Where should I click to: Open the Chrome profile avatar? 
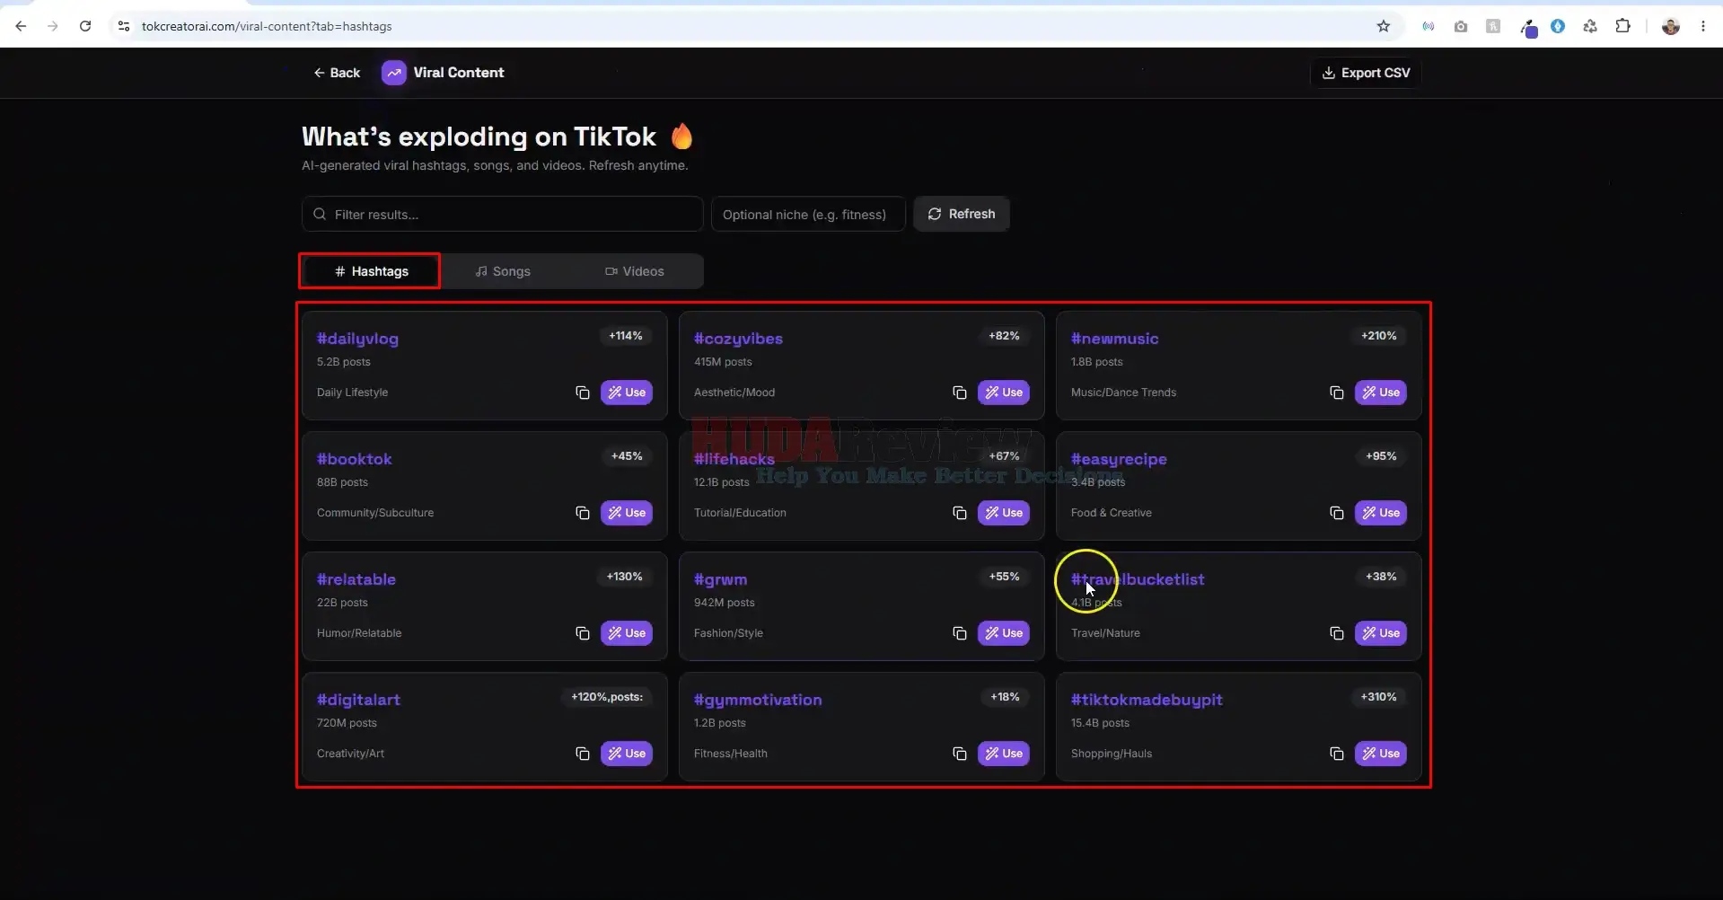(1671, 26)
